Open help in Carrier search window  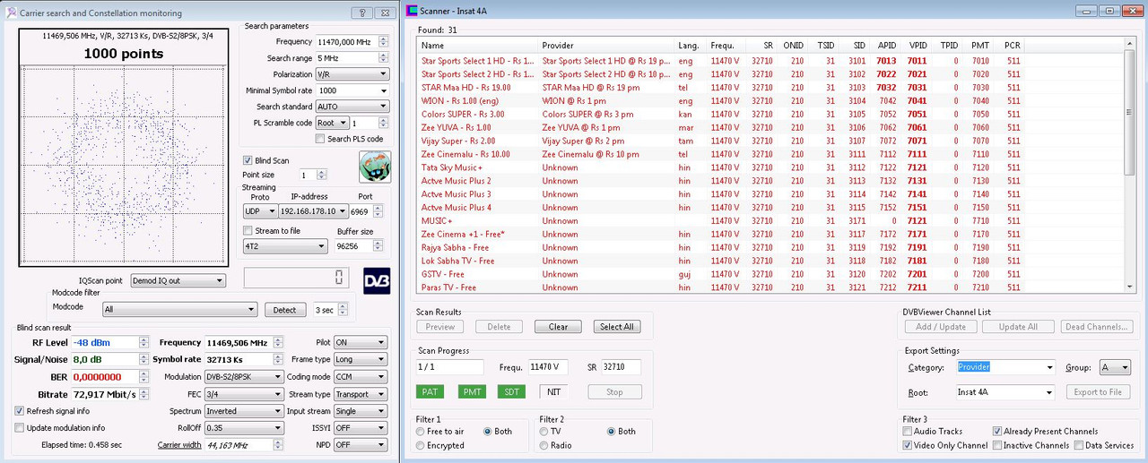point(361,13)
